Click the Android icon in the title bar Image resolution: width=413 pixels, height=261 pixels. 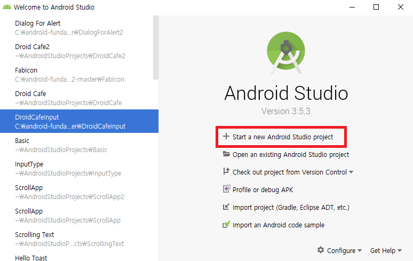click(7, 7)
